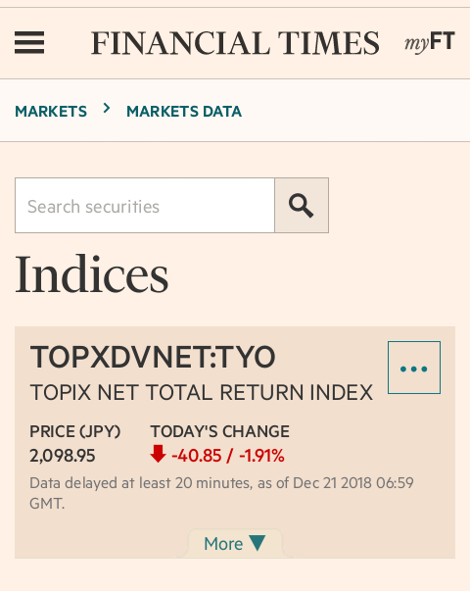This screenshot has width=470, height=591.
Task: Click the TOPIX Net Total Return Index name
Action: coord(202,392)
